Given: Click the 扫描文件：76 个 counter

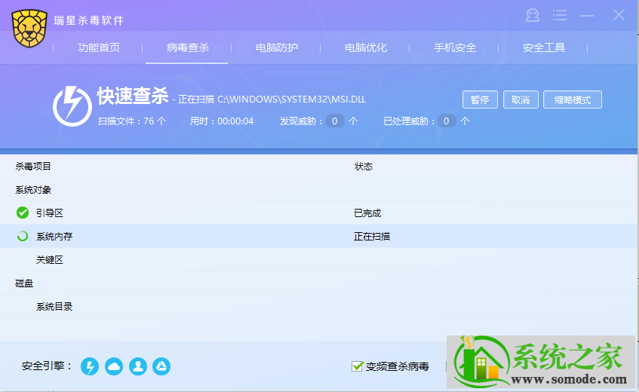Looking at the screenshot, I should pos(132,121).
